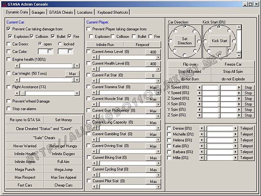
Task: Click Max for Current Muscle Stat
Action: coord(153,99)
